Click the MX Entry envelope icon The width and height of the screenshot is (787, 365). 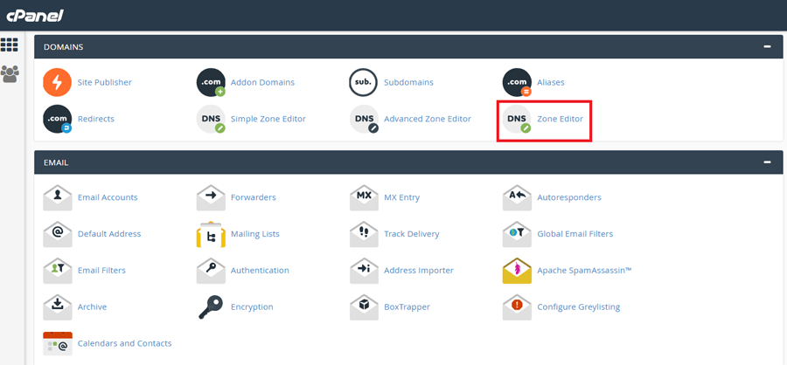(x=364, y=197)
